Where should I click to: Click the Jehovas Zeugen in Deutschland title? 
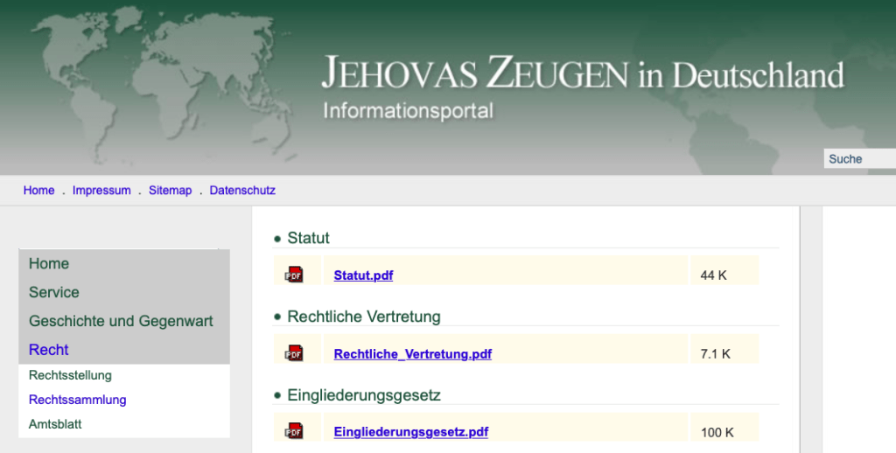582,75
